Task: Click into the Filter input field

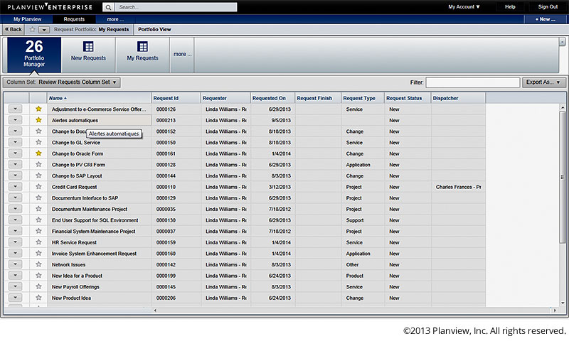Action: [x=472, y=82]
